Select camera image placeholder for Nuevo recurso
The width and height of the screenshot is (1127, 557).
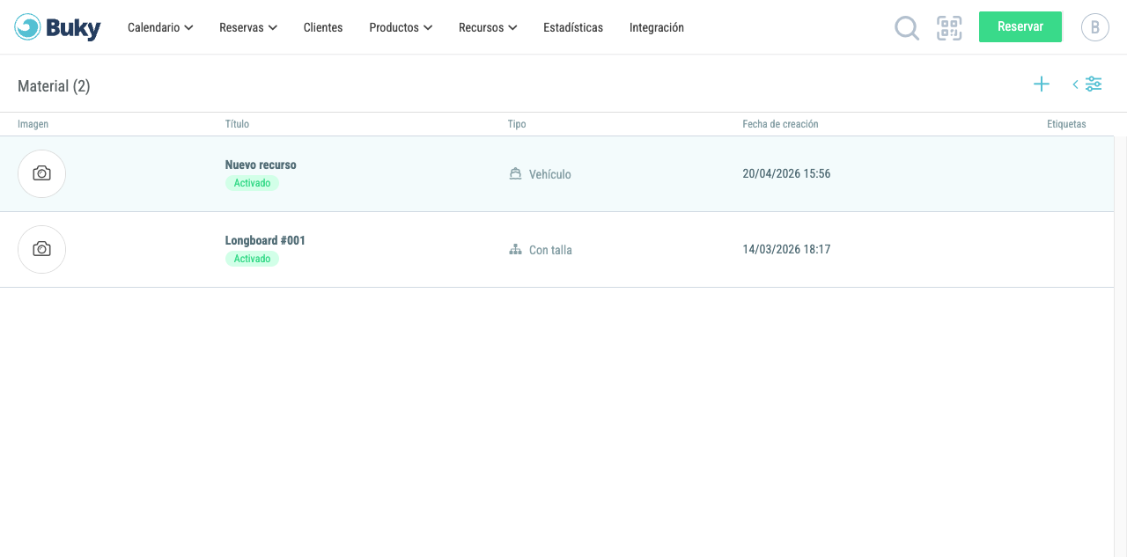pos(41,173)
